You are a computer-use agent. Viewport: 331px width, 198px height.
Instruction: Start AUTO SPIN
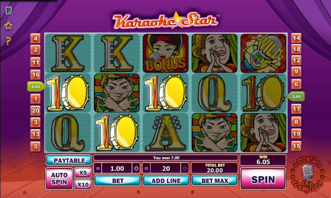(59, 179)
